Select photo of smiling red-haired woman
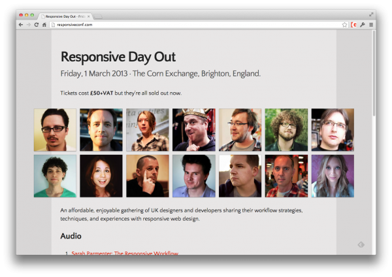The height and width of the screenshot is (277, 392). point(101,176)
